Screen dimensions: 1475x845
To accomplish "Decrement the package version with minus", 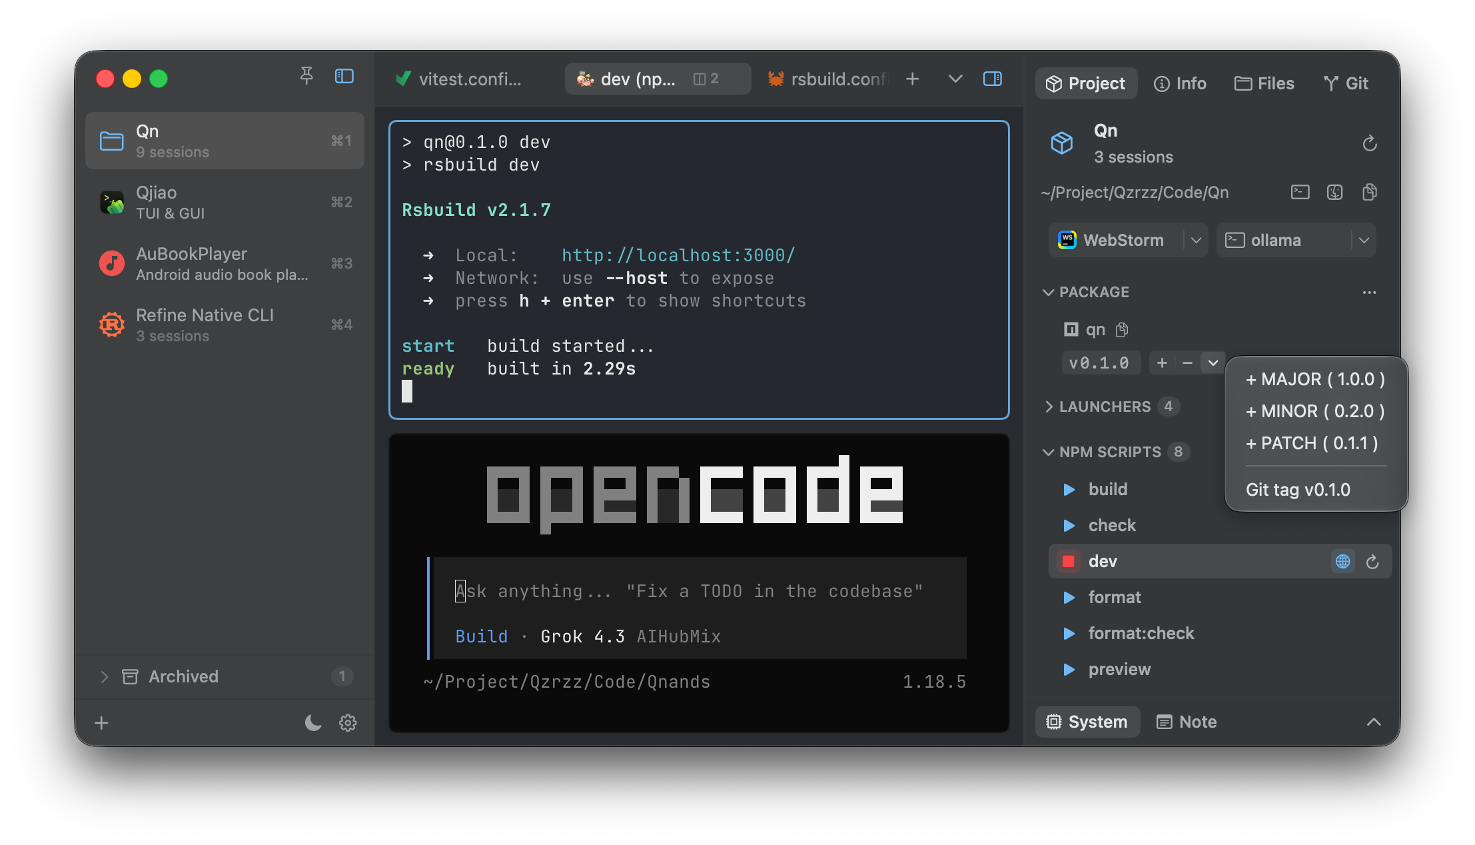I will coord(1187,363).
